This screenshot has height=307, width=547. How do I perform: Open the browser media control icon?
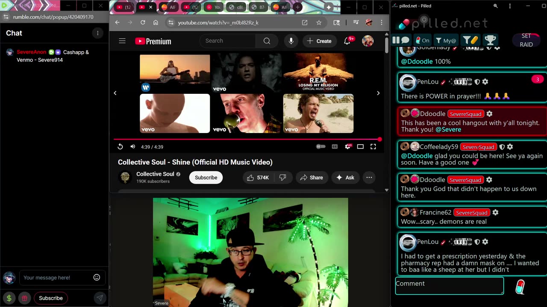click(356, 23)
